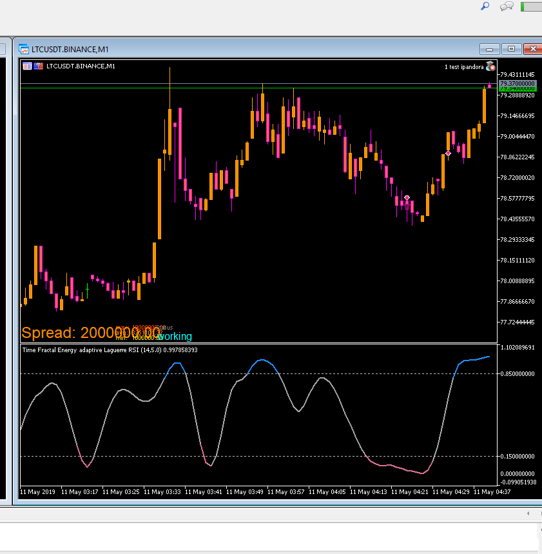The width and height of the screenshot is (542, 554).
Task: Select the diamond trade marker near 78.86
Action: [x=448, y=153]
